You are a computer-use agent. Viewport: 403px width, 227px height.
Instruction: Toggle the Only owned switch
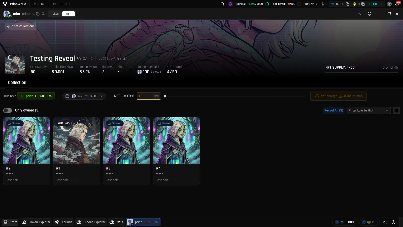[8, 110]
